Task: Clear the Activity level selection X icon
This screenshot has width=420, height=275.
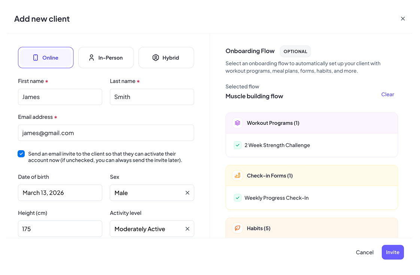Action: coord(187,229)
